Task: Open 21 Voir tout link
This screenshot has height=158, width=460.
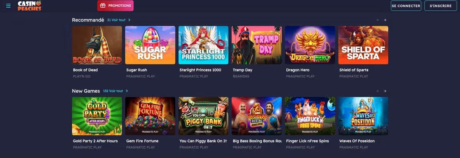Action: [x=117, y=20]
